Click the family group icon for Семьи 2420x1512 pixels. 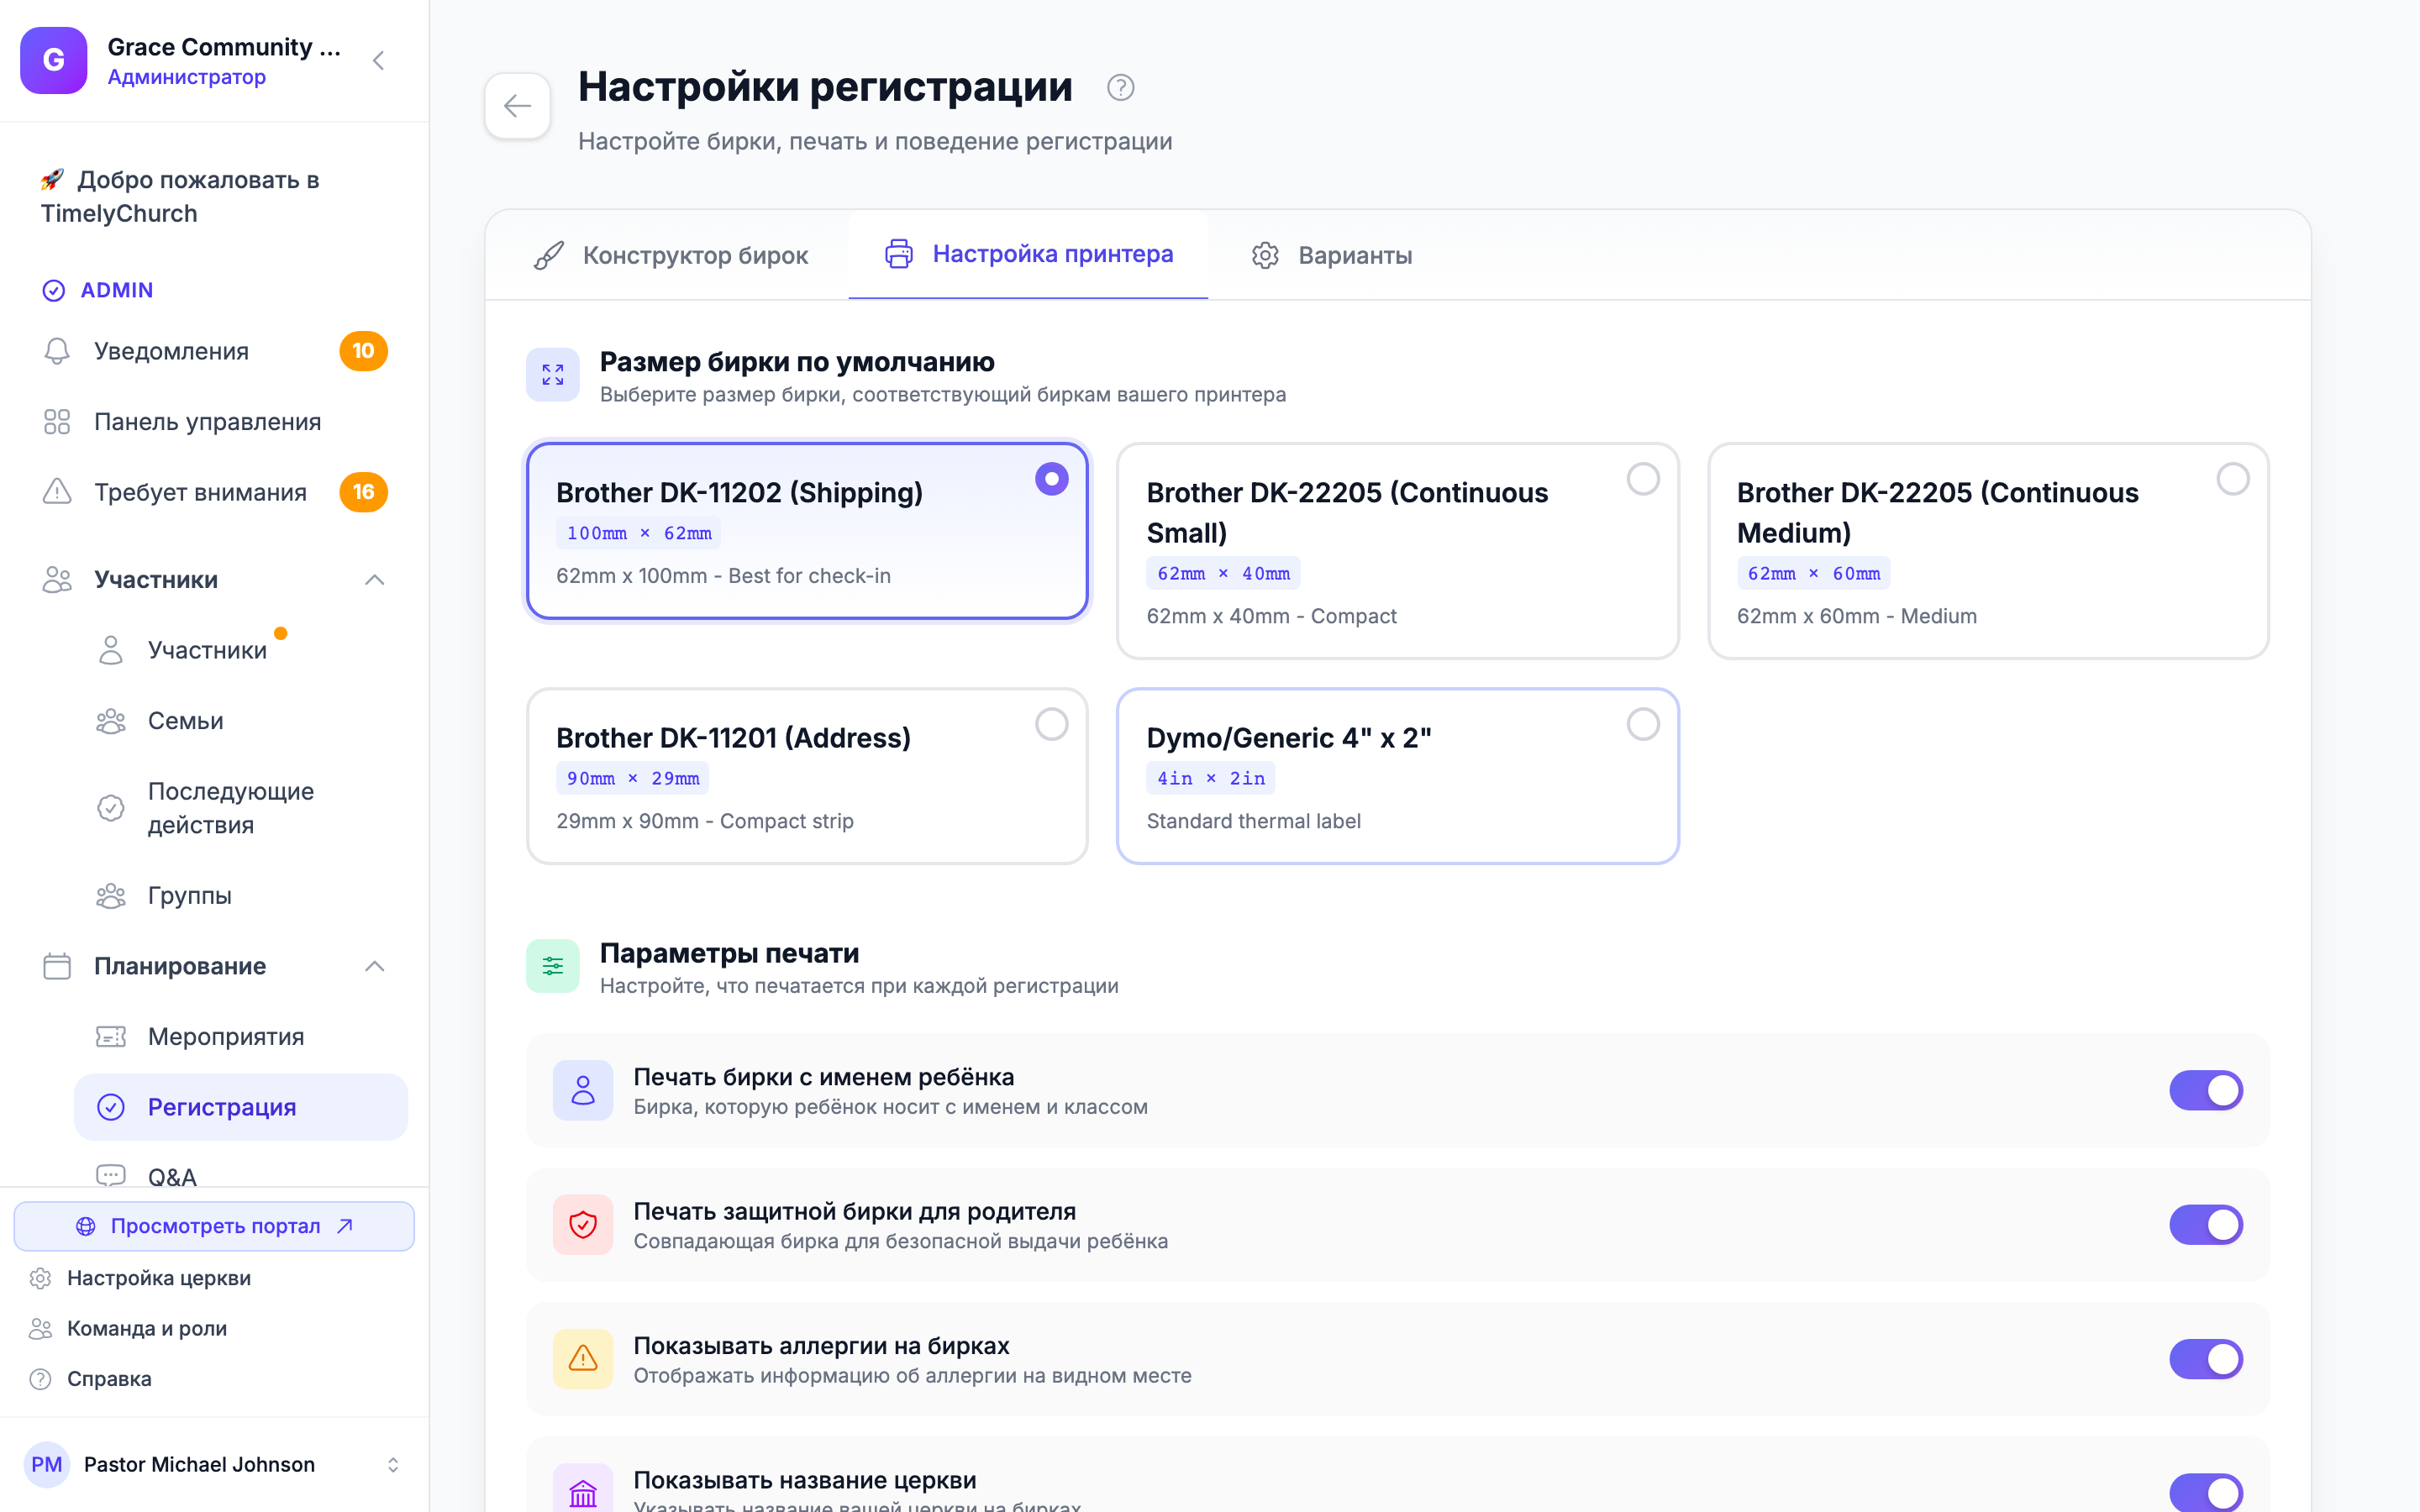[111, 721]
